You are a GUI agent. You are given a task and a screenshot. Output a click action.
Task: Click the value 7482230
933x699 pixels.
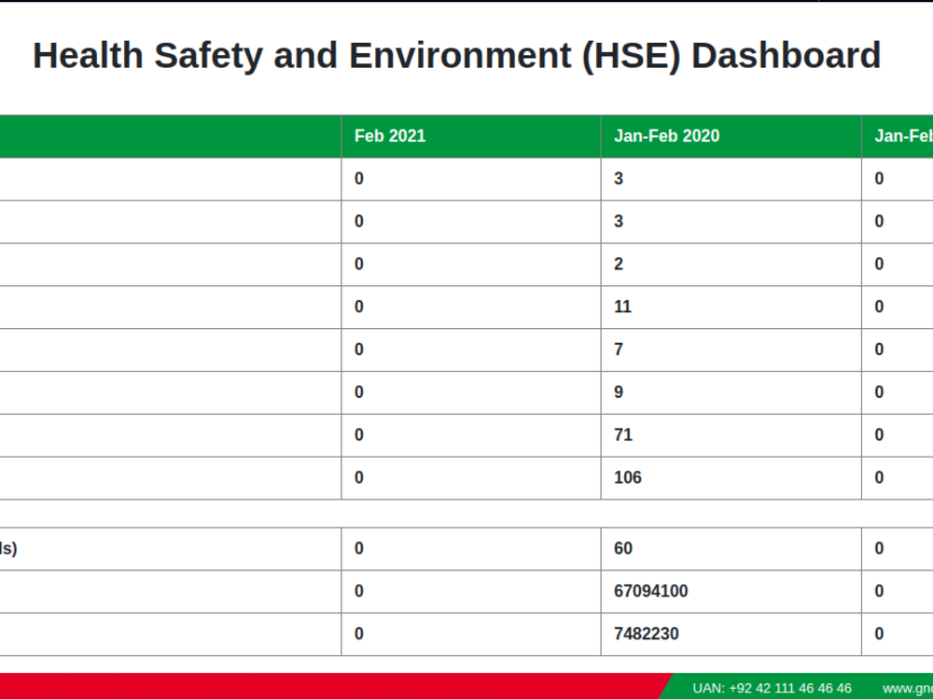click(x=647, y=634)
